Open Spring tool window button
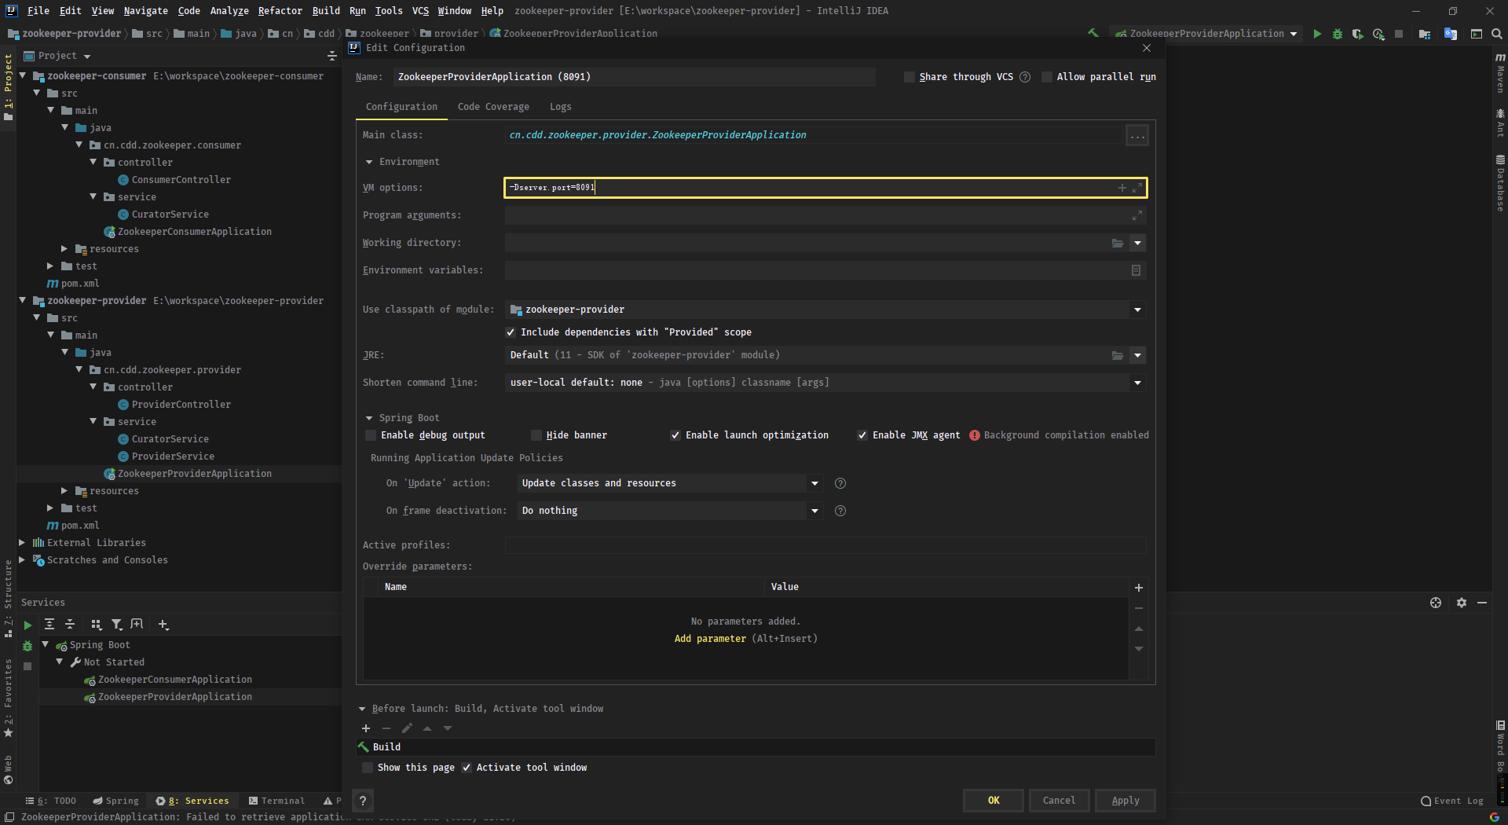This screenshot has height=825, width=1508. pyautogui.click(x=116, y=801)
